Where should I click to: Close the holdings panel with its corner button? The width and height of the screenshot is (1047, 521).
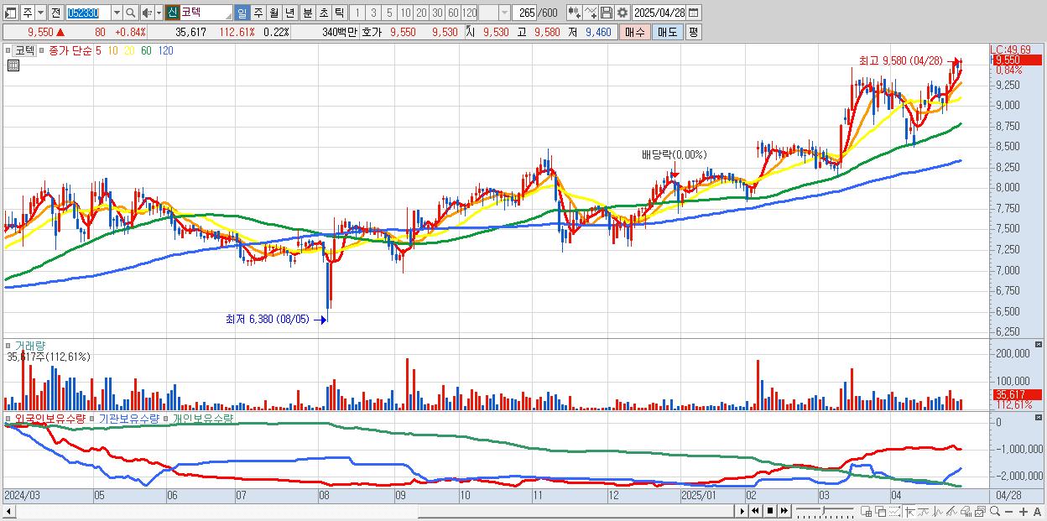(x=1040, y=417)
